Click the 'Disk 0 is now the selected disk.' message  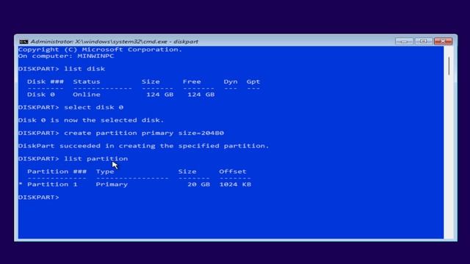[x=91, y=120]
